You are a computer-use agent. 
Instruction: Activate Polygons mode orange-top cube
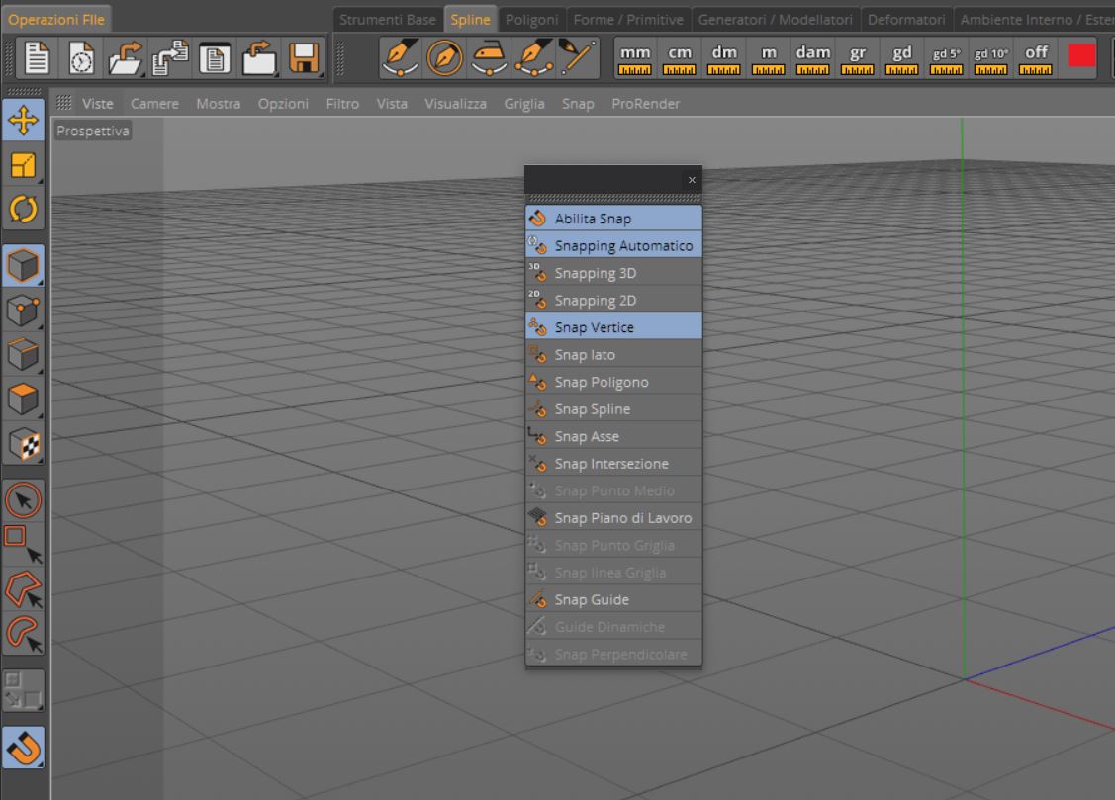pyautogui.click(x=23, y=400)
